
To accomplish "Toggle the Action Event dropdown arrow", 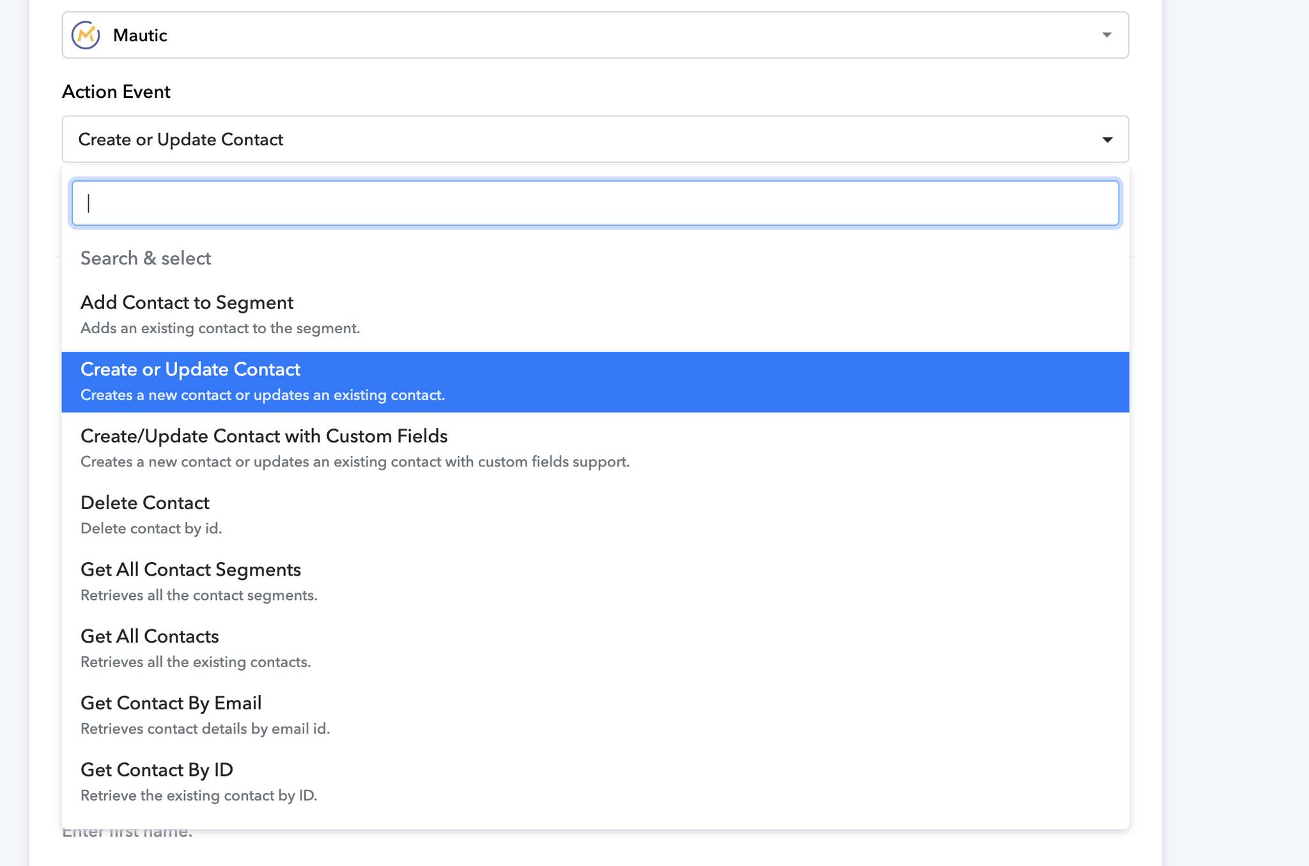I will click(x=1107, y=139).
